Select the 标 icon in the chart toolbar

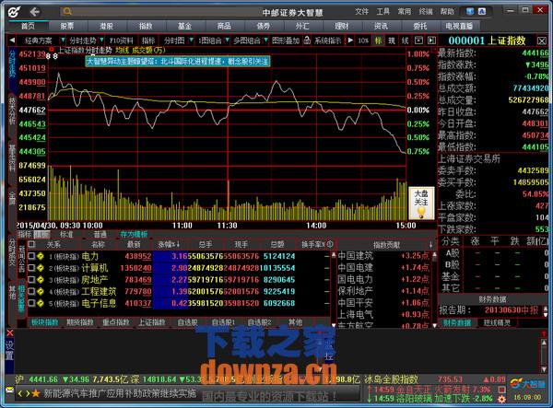click(x=378, y=41)
